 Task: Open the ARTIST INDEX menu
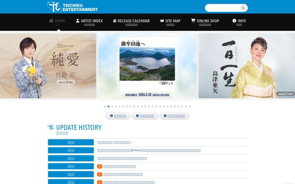[x=89, y=22]
